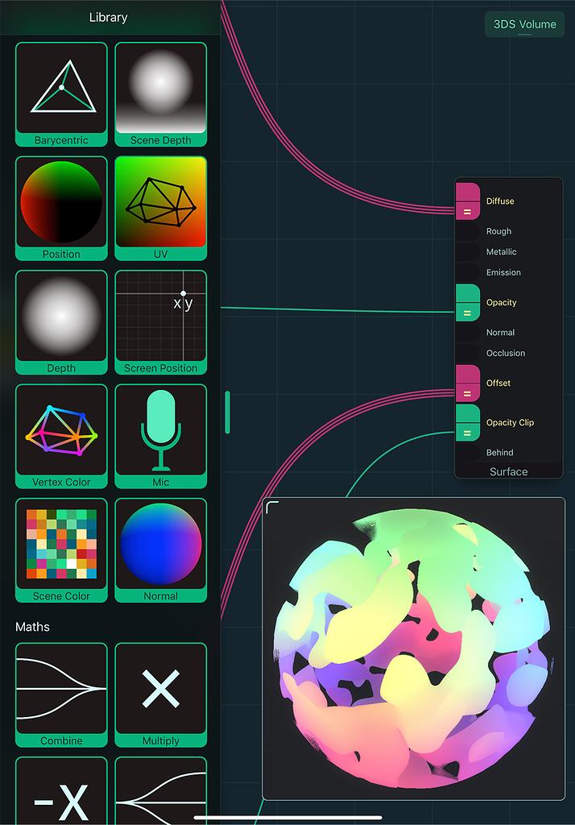The height and width of the screenshot is (825, 575).
Task: Choose the Mic input node
Action: click(160, 436)
